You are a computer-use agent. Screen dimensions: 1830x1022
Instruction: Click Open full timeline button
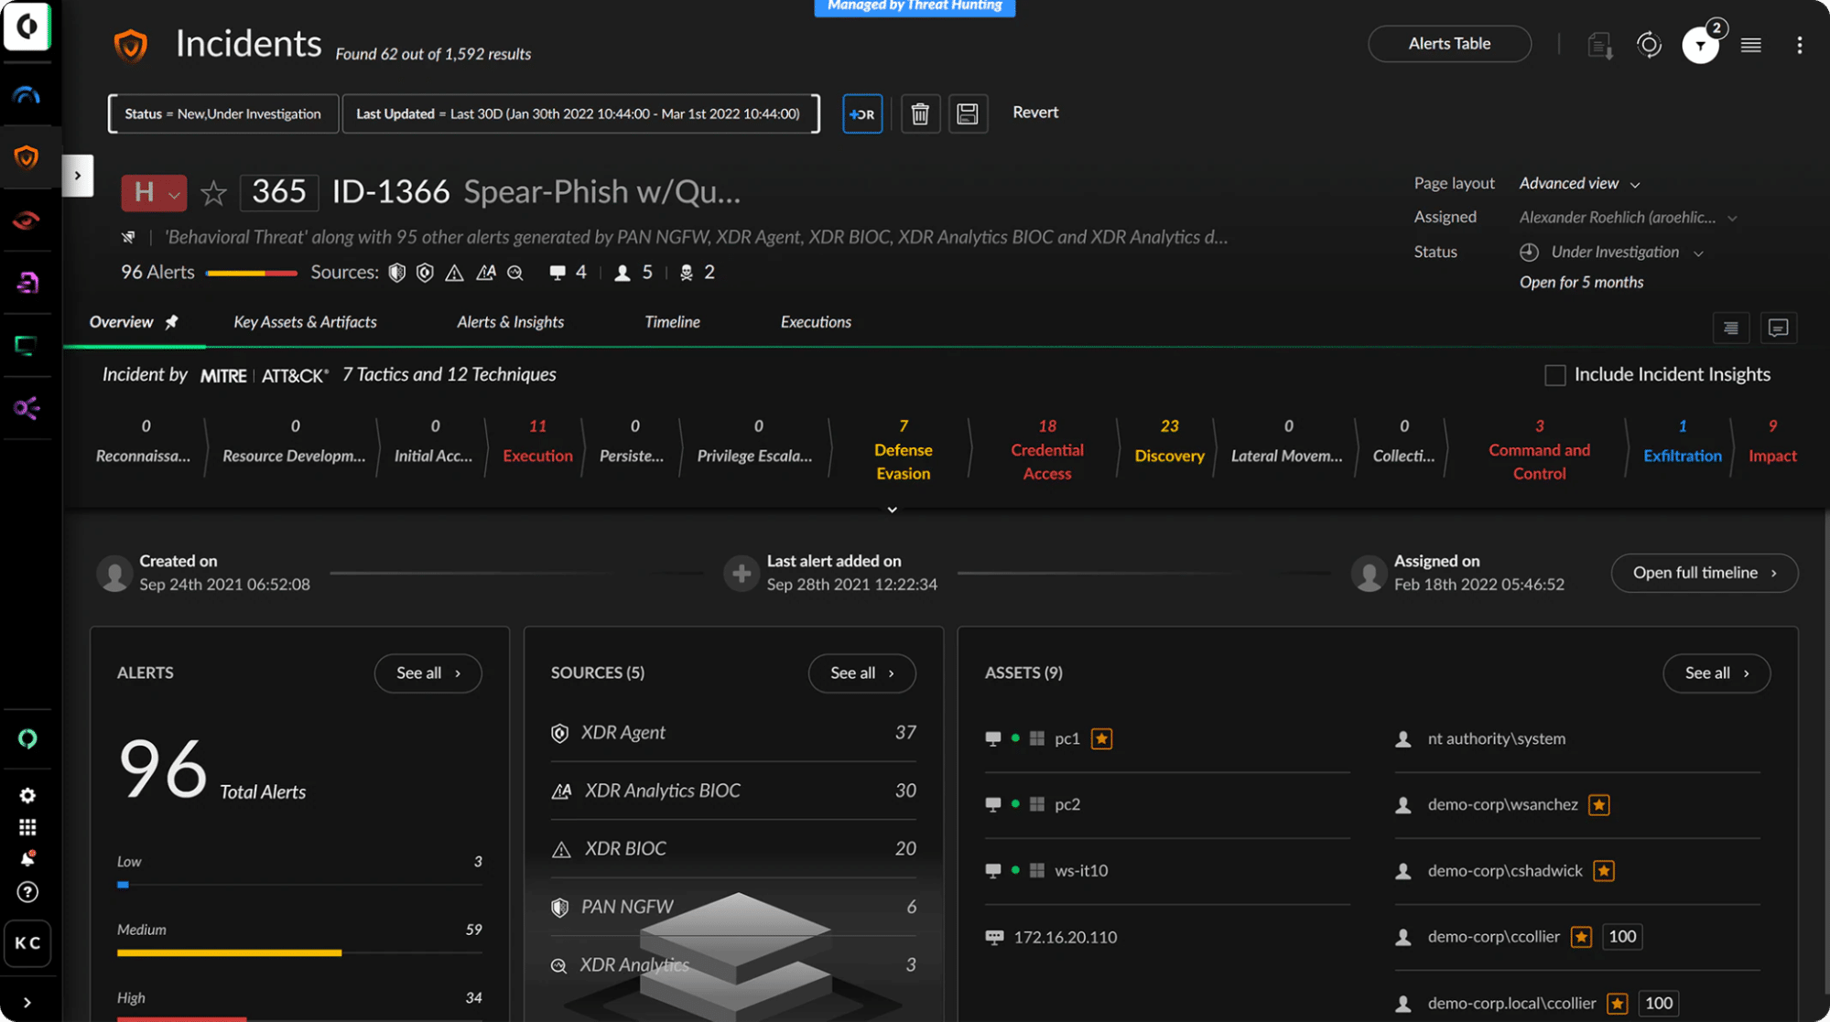point(1703,573)
